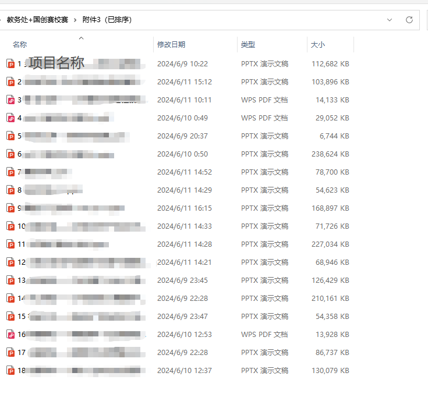
Task: Sort files by 名称 column header
Action: pos(20,45)
